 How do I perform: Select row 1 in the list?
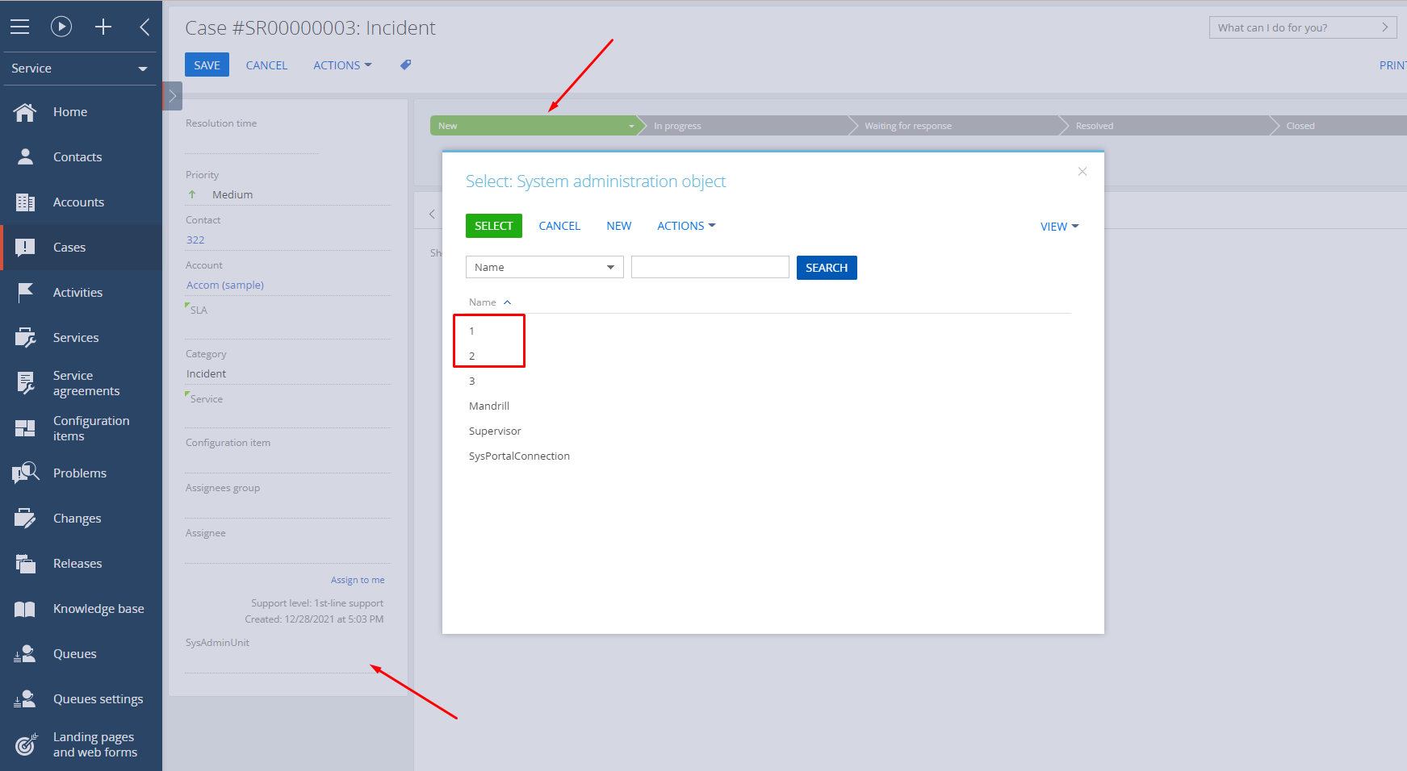tap(768, 331)
